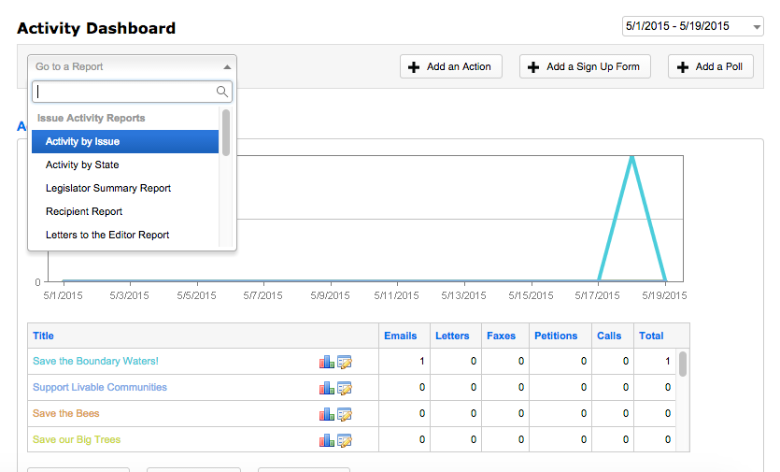Image resolution: width=780 pixels, height=472 pixels.
Task: Click Emails value 1 for Boundary Waters
Action: pos(422,361)
